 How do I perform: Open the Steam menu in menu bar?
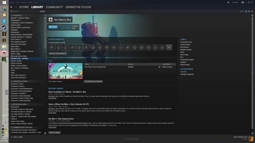click(12, 2)
